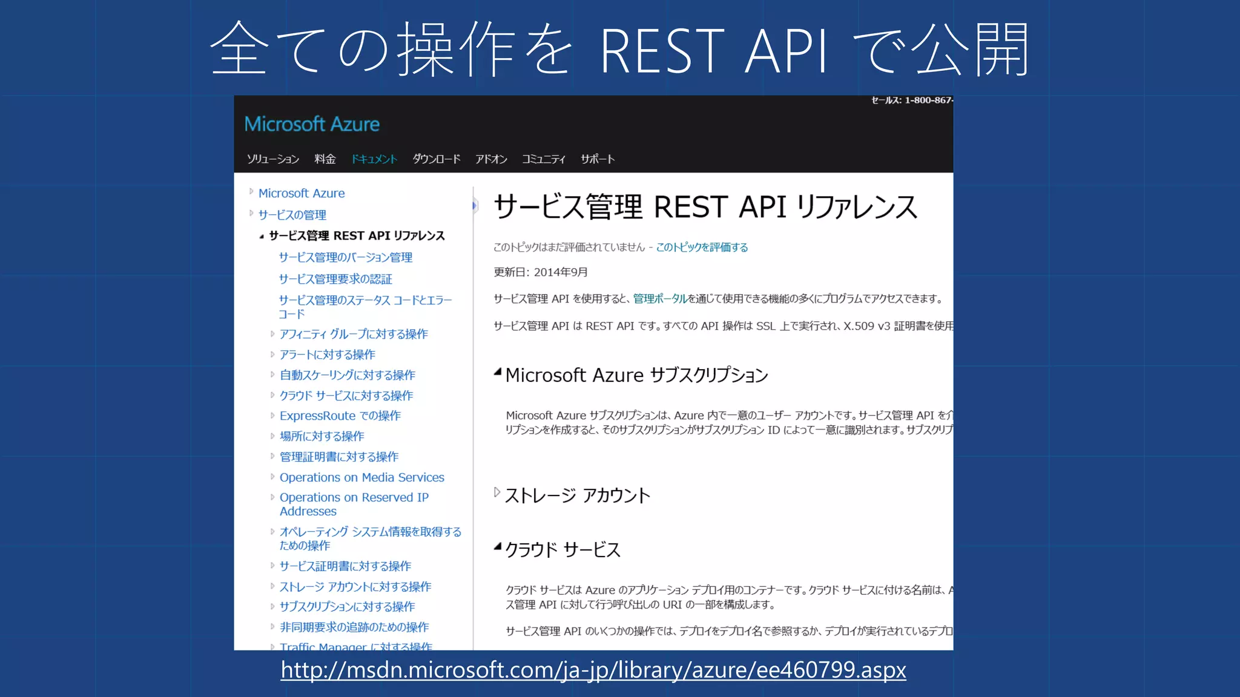Image resolution: width=1240 pixels, height=697 pixels.
Task: Open 管理証明書に対する操作 link
Action: (x=339, y=457)
